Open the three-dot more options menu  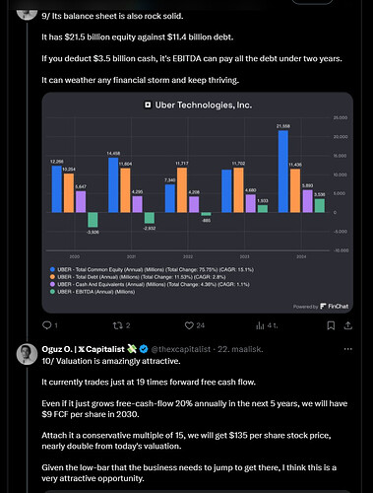[x=347, y=349]
